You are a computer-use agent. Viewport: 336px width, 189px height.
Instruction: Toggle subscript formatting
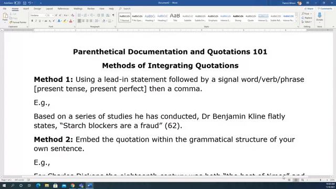(x=50, y=21)
